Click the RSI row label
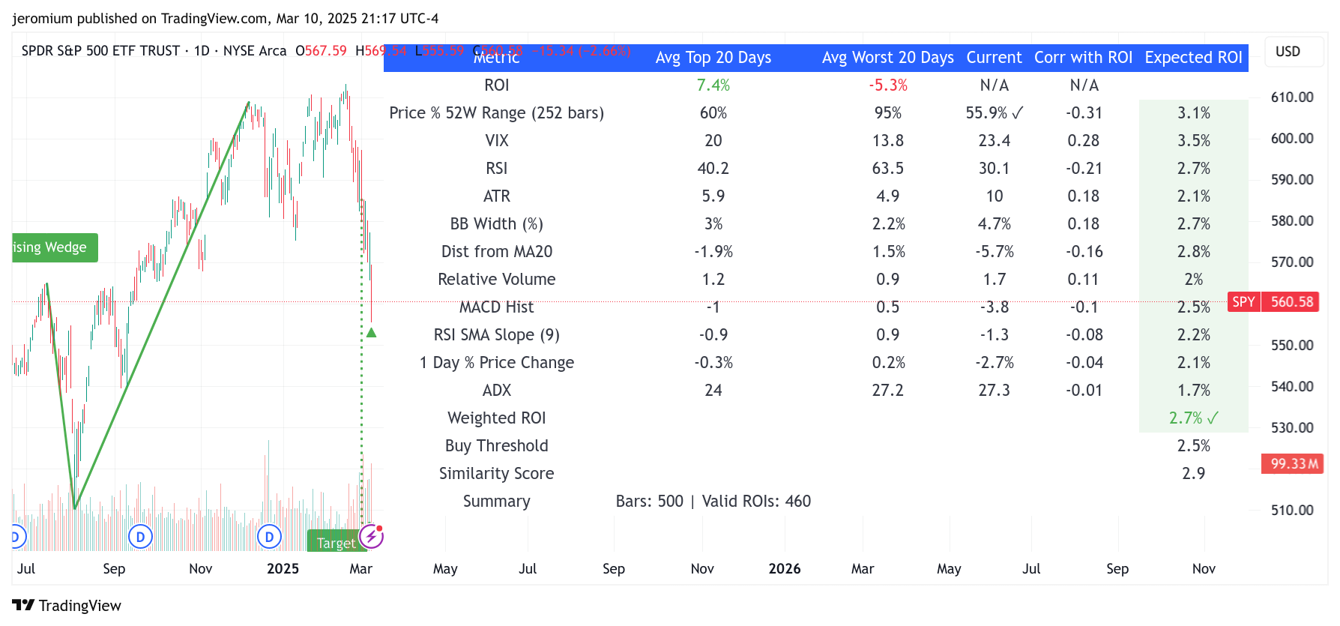This screenshot has width=1340, height=626. pos(497,169)
